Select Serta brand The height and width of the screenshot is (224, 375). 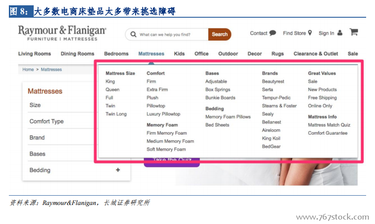pyautogui.click(x=267, y=89)
